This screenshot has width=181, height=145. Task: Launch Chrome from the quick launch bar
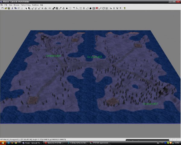pos(16,143)
